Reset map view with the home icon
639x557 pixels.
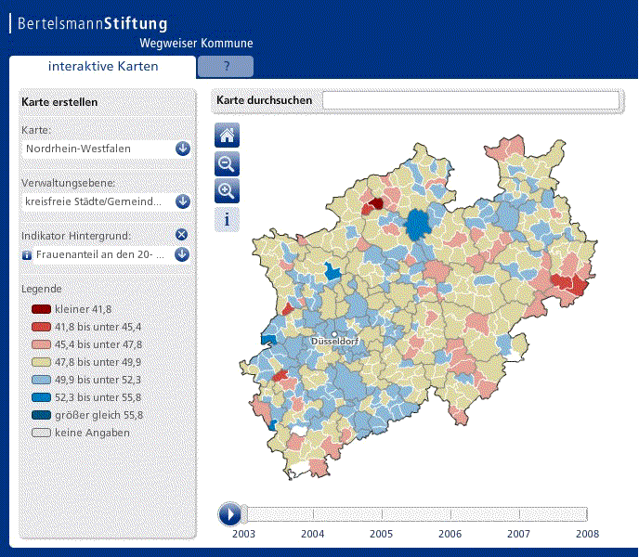[227, 135]
